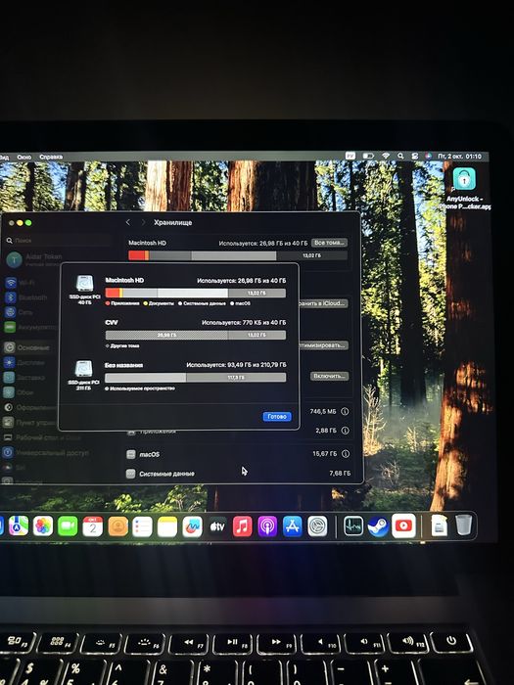Screen dimensions: 514x685
Task: Click info icon next to 746,5 МБ
Action: [345, 411]
